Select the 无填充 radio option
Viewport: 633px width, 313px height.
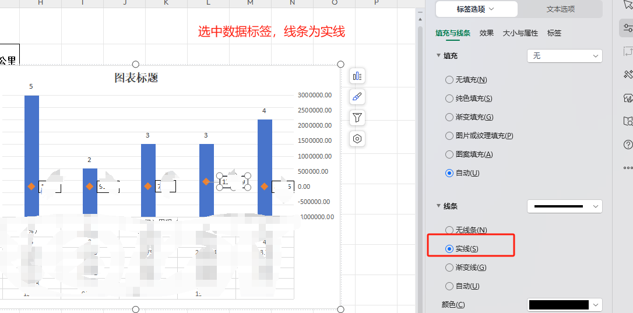click(x=449, y=80)
